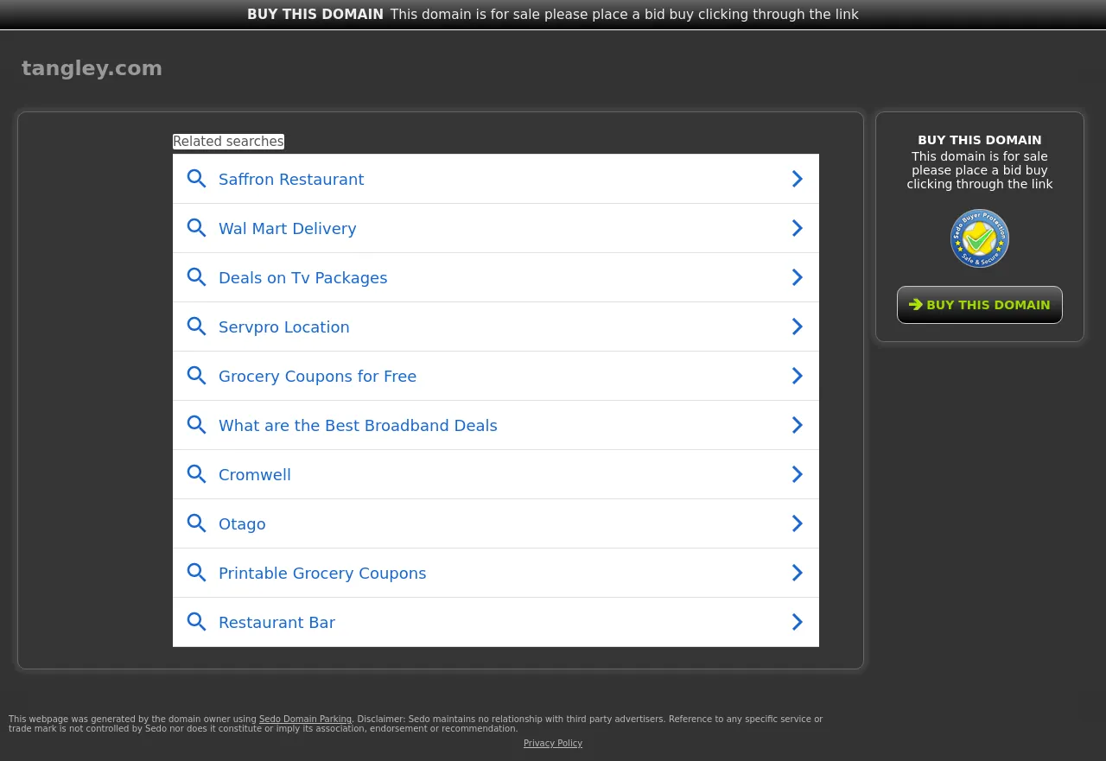Open the Sedo Domain Parking footer link

tap(305, 719)
